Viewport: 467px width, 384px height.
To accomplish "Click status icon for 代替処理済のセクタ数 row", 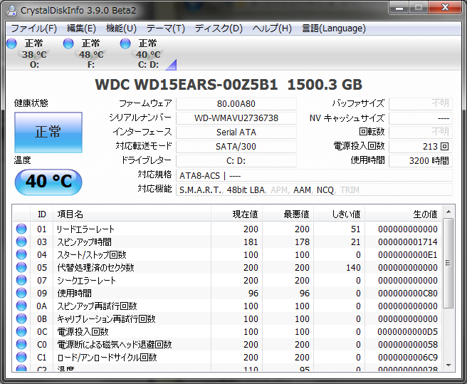I will [21, 267].
